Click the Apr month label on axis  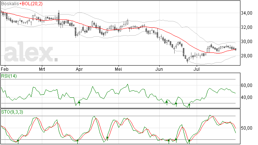coord(79,69)
